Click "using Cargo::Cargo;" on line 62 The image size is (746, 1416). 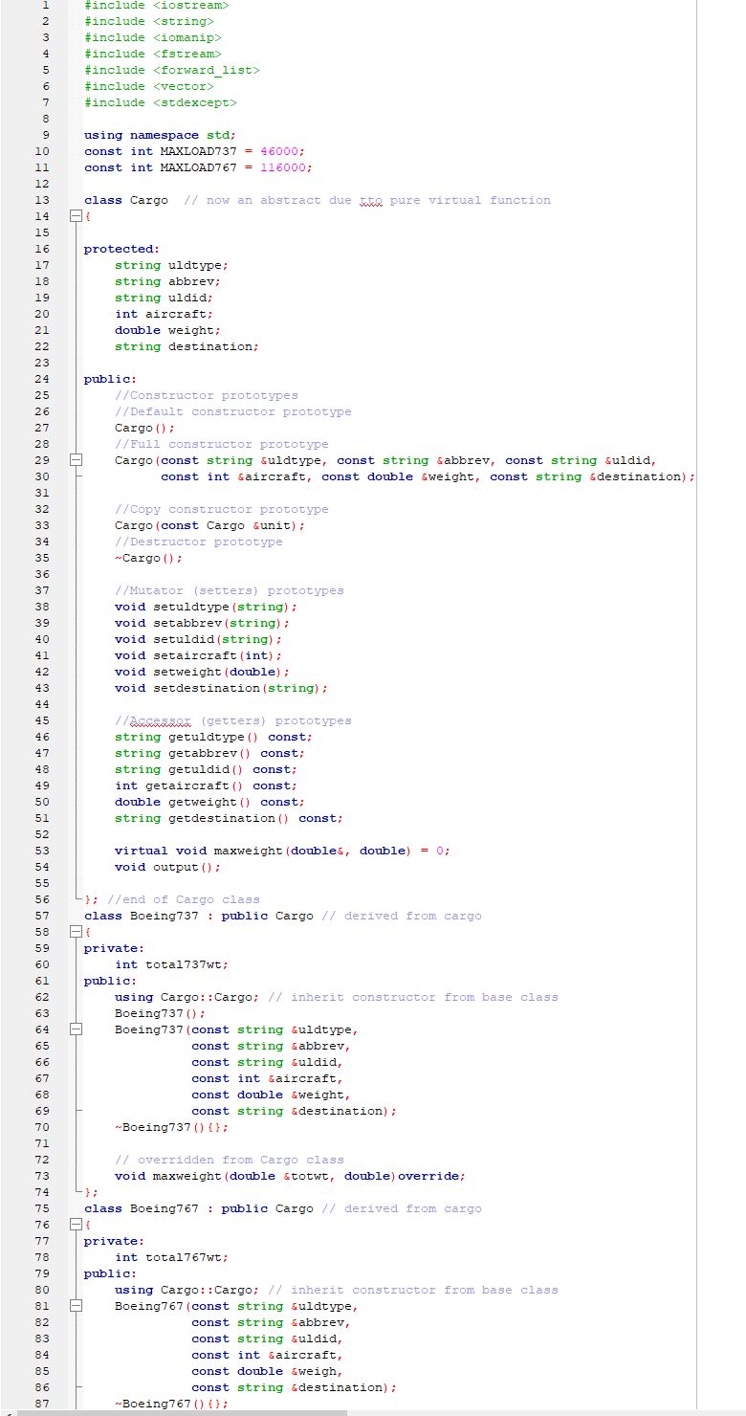187,997
